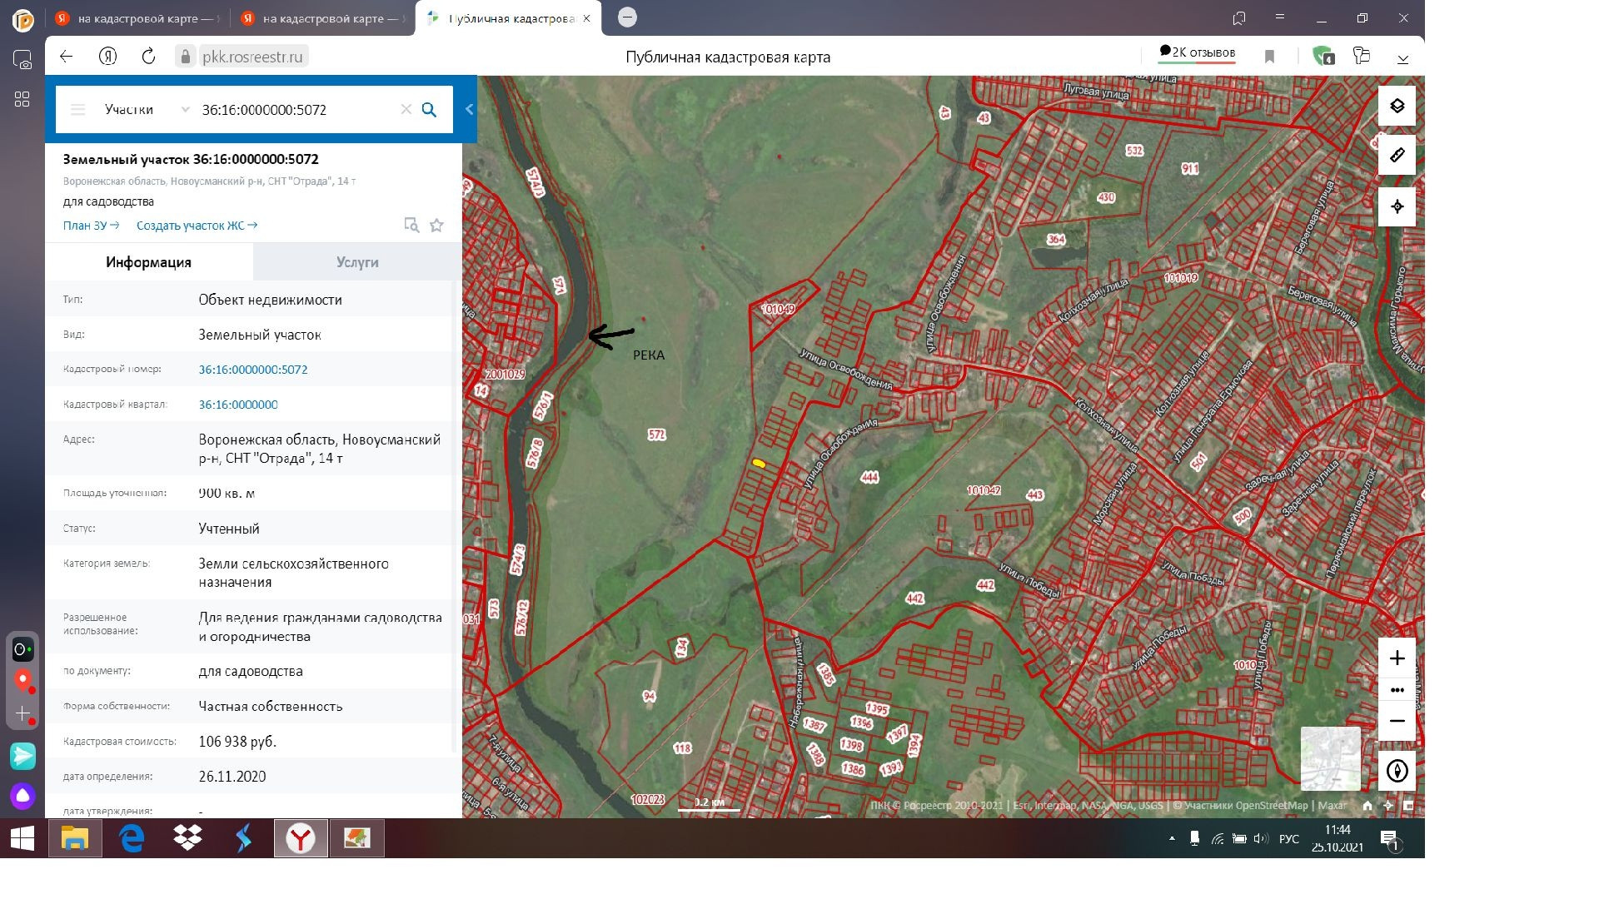Screen dimensions: 1599x899
Task: Zoom in on the map
Action: (x=1397, y=658)
